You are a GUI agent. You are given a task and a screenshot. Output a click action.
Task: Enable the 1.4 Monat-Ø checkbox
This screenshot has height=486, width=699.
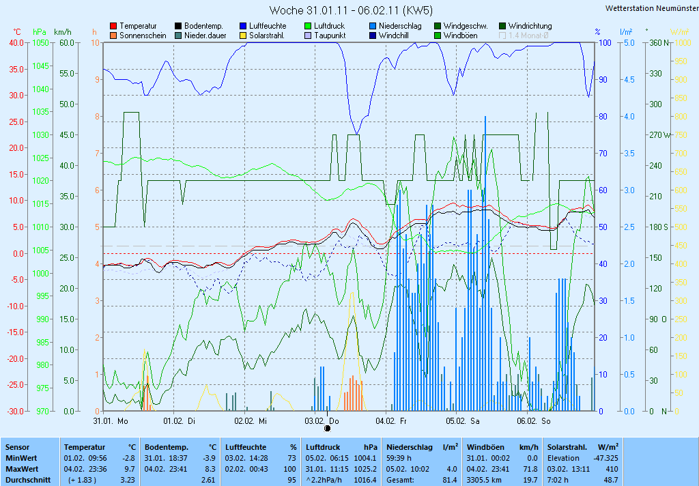(502, 35)
